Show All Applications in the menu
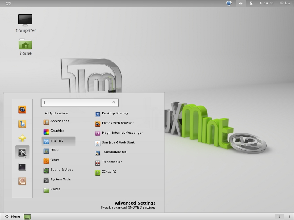 pyautogui.click(x=57, y=113)
